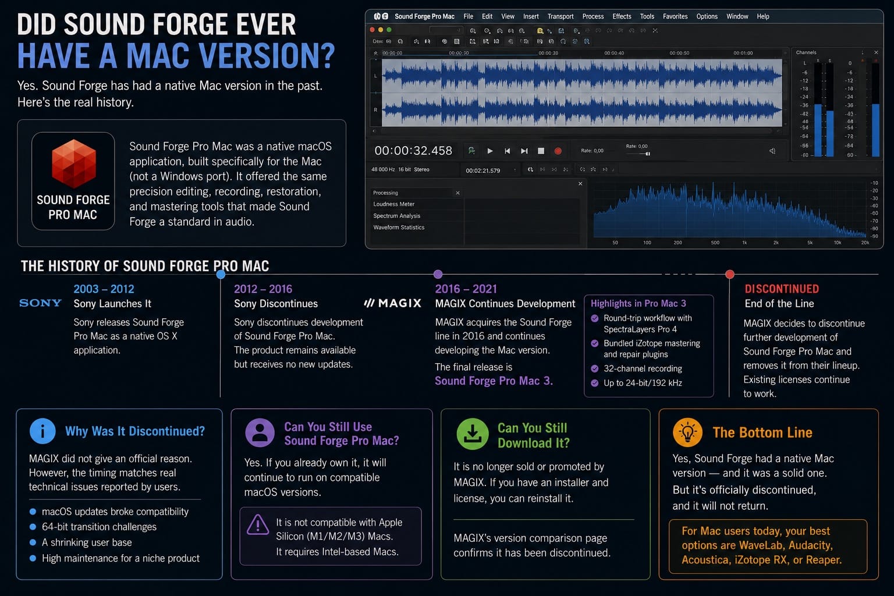Close the Channels meter panel
The image size is (894, 596).
tap(876, 52)
